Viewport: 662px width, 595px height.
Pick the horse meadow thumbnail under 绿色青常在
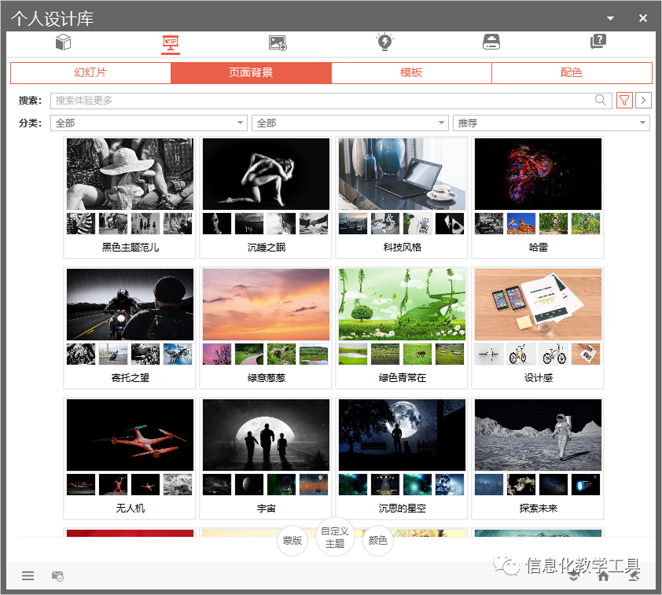pos(417,354)
